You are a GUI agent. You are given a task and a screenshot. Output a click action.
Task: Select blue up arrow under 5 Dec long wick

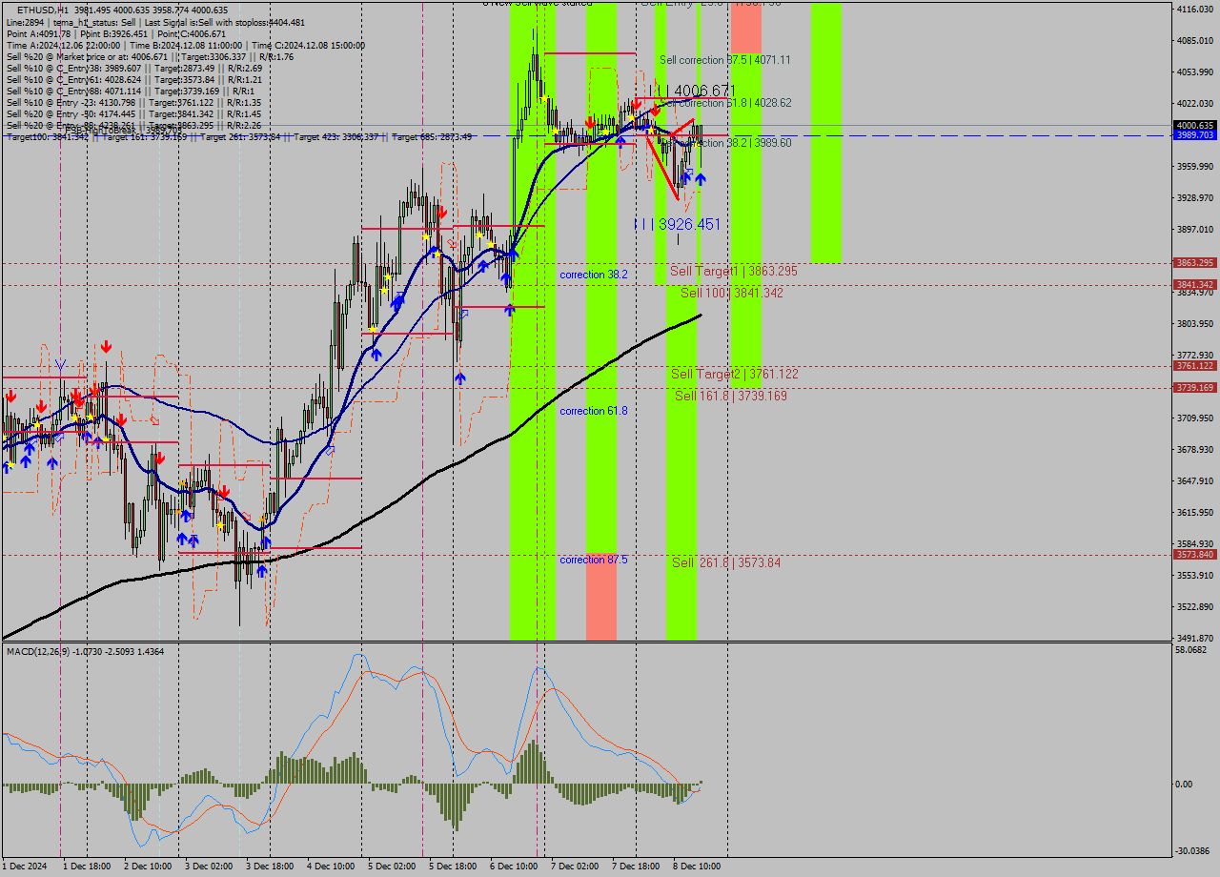point(459,377)
